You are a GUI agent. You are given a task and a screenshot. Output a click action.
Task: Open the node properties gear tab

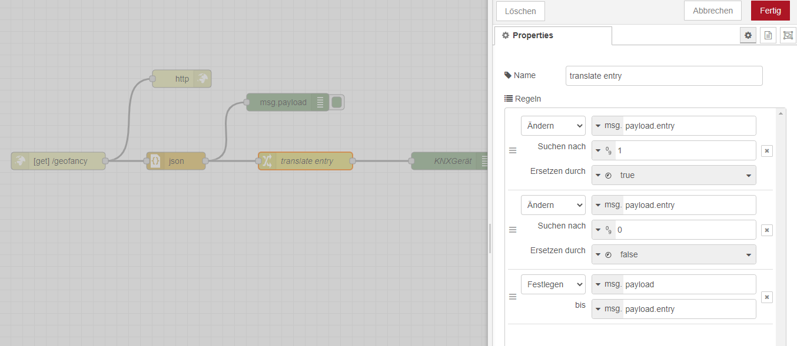click(x=748, y=35)
